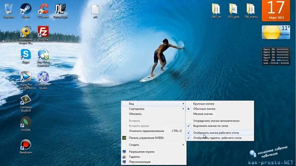The image size is (296, 166).
Task: Expand the Вид submenu arrow
Action: click(183, 104)
